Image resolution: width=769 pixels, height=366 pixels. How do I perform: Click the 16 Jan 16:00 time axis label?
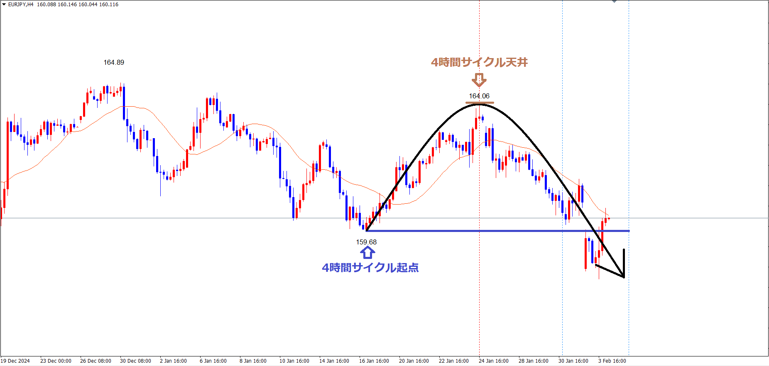click(x=374, y=361)
